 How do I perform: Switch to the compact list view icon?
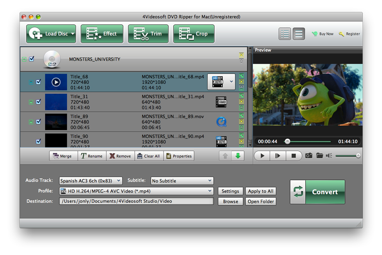pos(299,34)
